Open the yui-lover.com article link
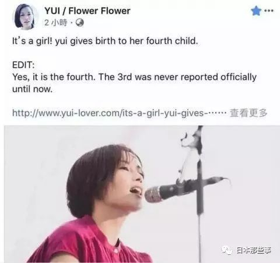 click(x=119, y=113)
